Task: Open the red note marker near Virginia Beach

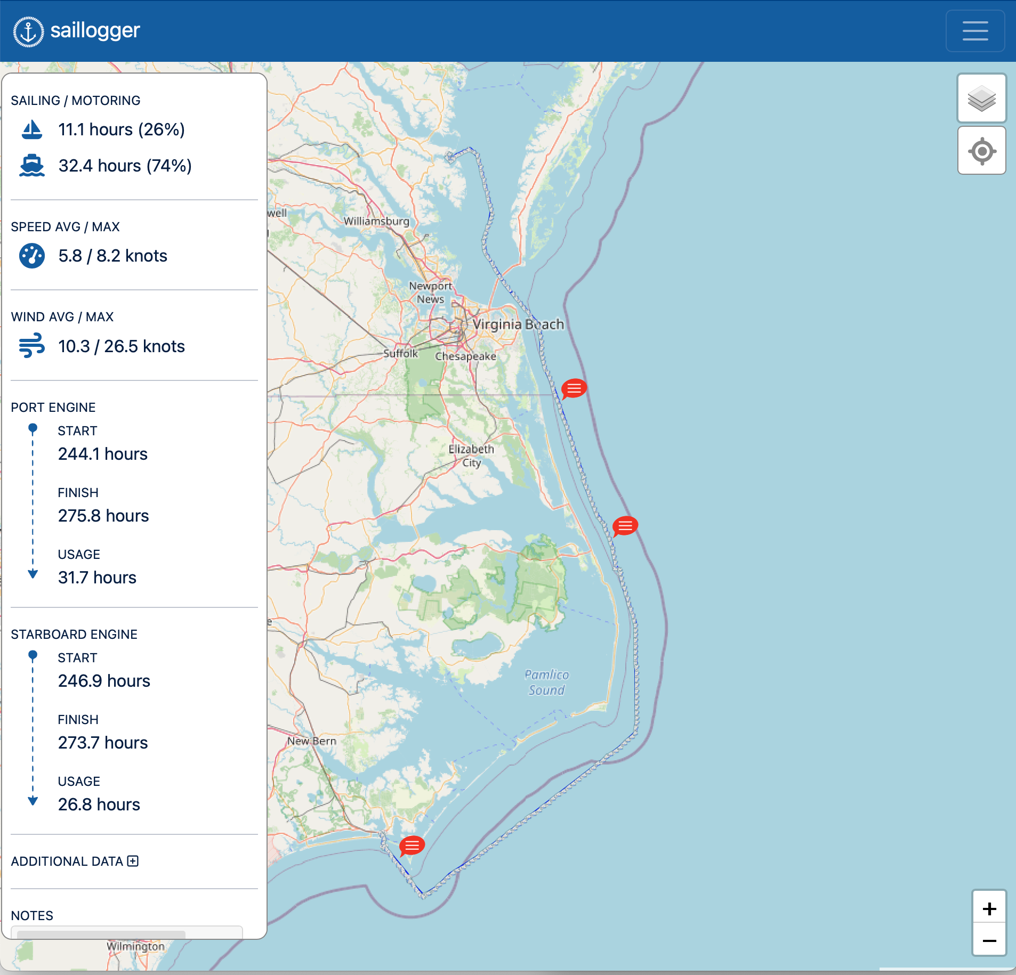Action: point(574,388)
